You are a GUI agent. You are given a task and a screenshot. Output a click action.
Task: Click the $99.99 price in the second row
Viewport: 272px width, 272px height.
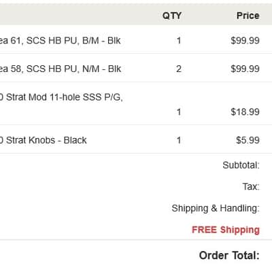(245, 69)
